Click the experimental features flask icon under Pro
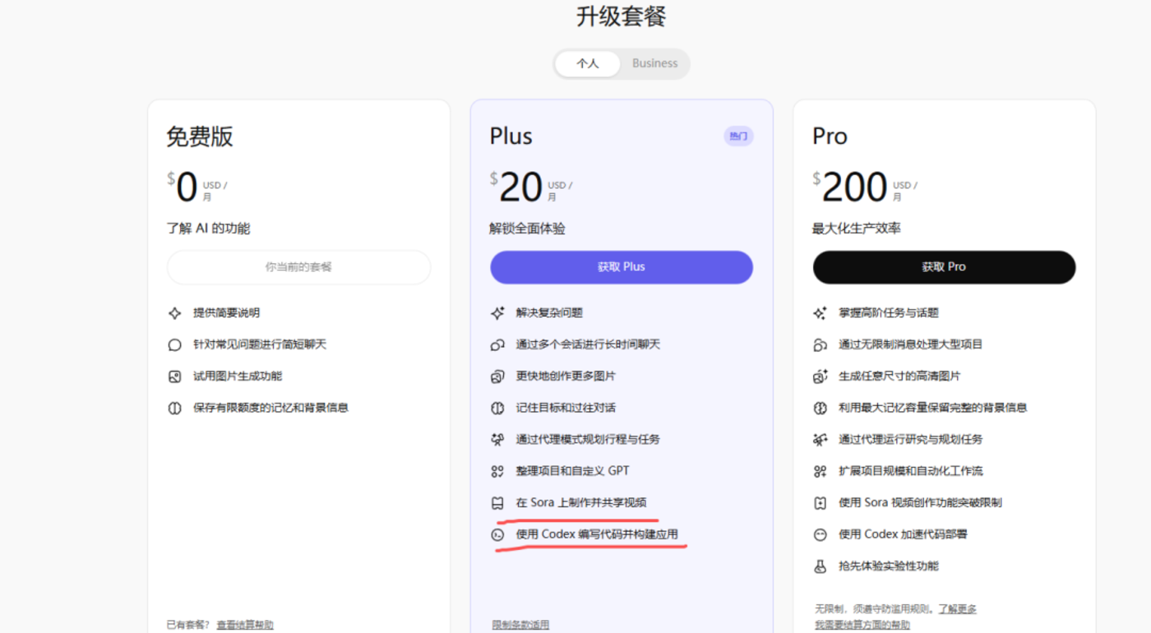The height and width of the screenshot is (633, 1151). (x=819, y=566)
